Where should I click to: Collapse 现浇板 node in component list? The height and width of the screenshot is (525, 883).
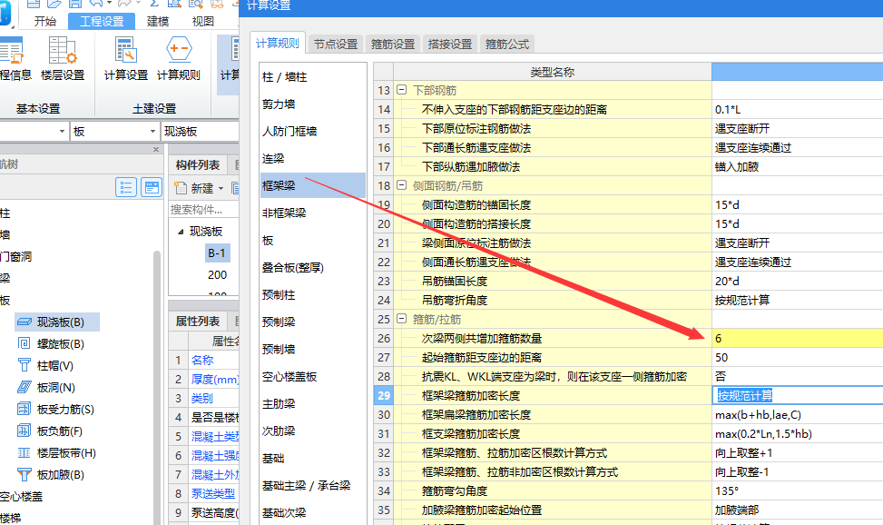[181, 232]
